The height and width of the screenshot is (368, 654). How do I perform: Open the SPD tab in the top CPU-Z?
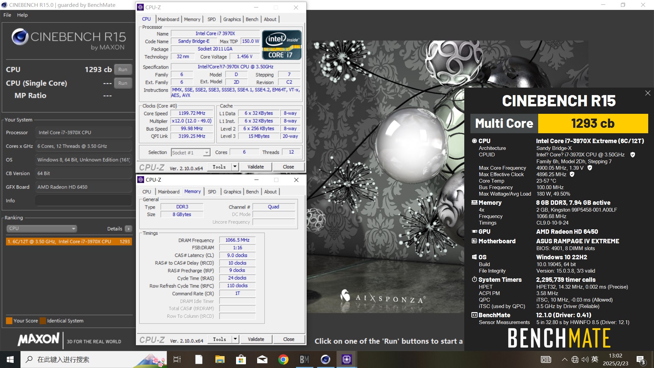(212, 19)
